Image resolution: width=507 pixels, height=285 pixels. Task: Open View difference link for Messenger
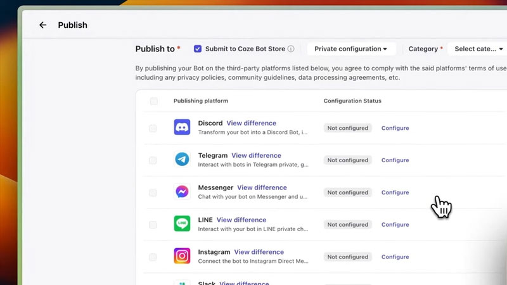(x=262, y=187)
